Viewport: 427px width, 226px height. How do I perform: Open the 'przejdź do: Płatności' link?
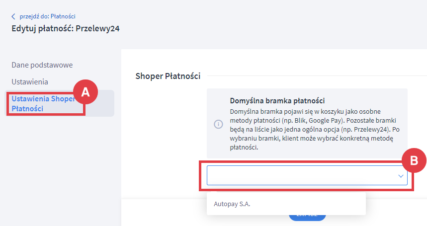[x=47, y=16]
